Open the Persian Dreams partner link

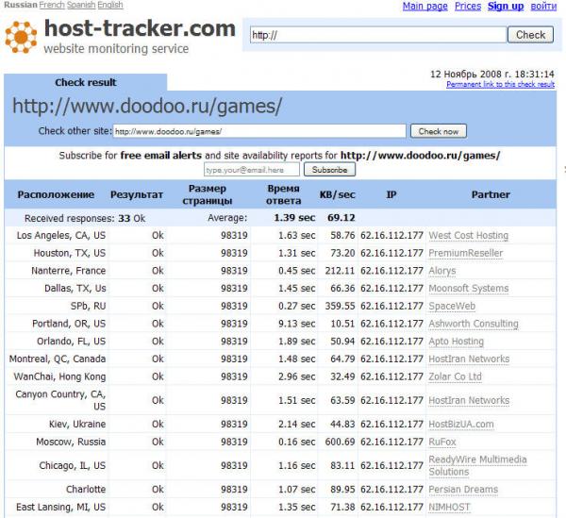tap(463, 490)
